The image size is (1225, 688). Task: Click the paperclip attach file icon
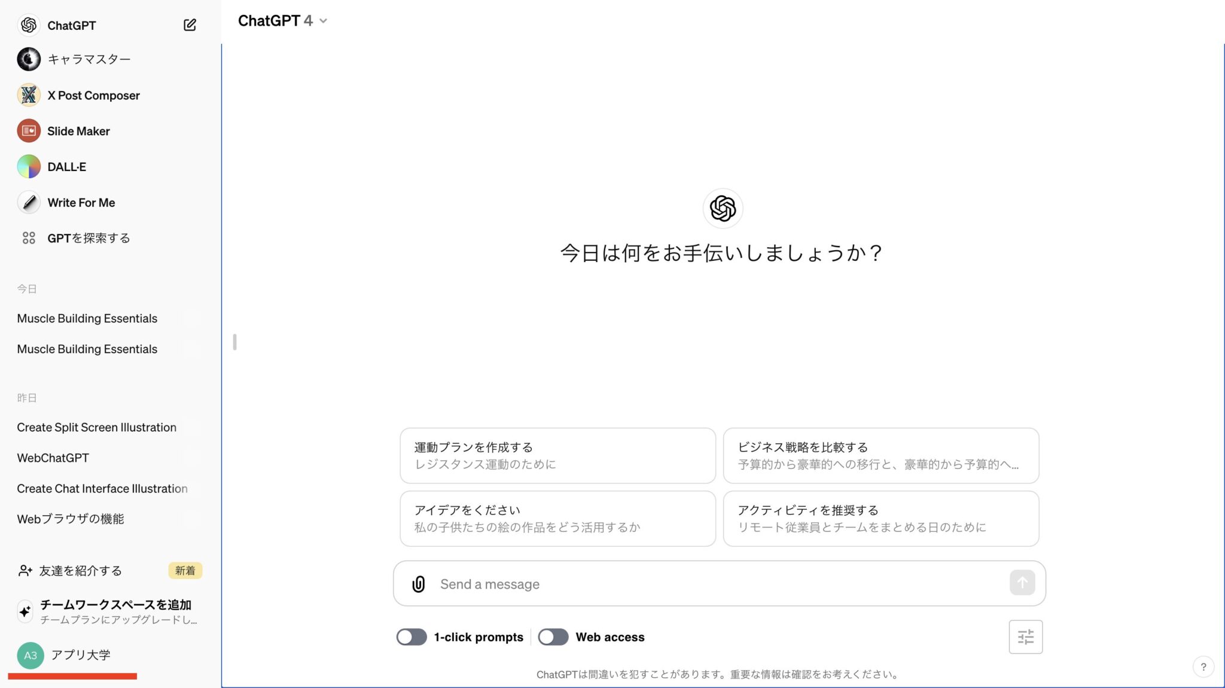418,584
